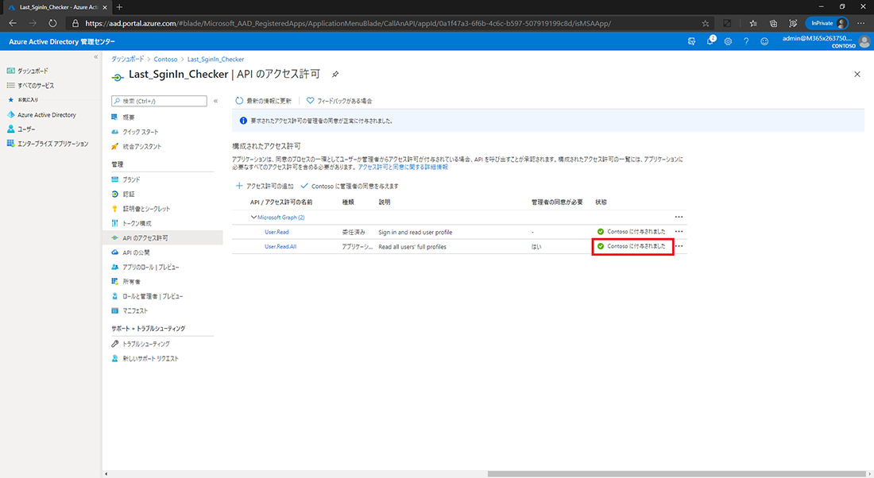Image resolution: width=874 pixels, height=478 pixels.
Task: Add page to favorites star icon
Action: point(705,23)
